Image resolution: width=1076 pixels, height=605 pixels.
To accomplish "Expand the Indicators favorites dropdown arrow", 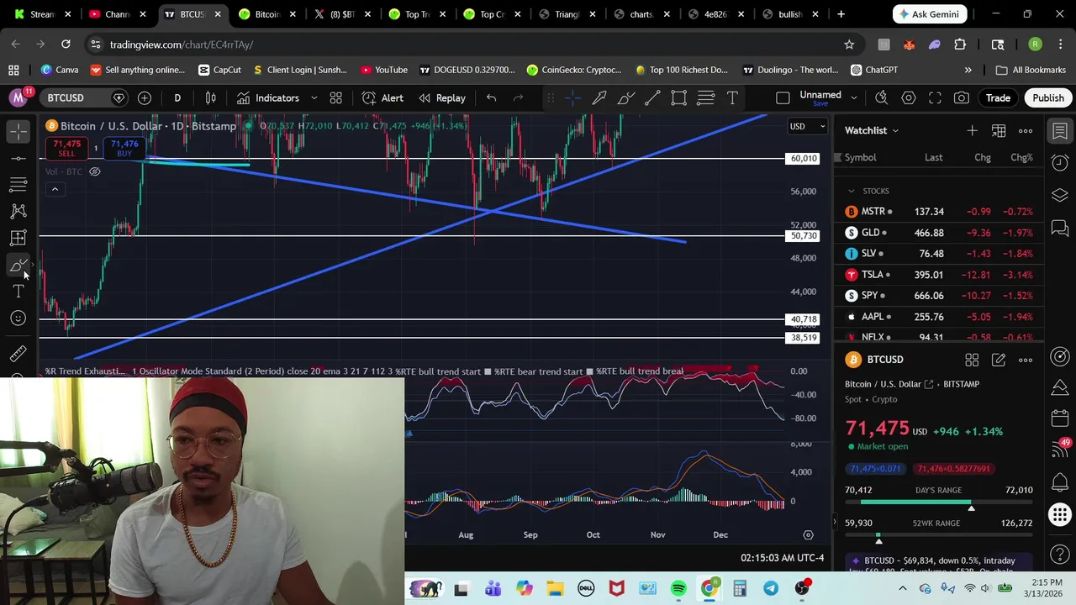I will point(314,98).
